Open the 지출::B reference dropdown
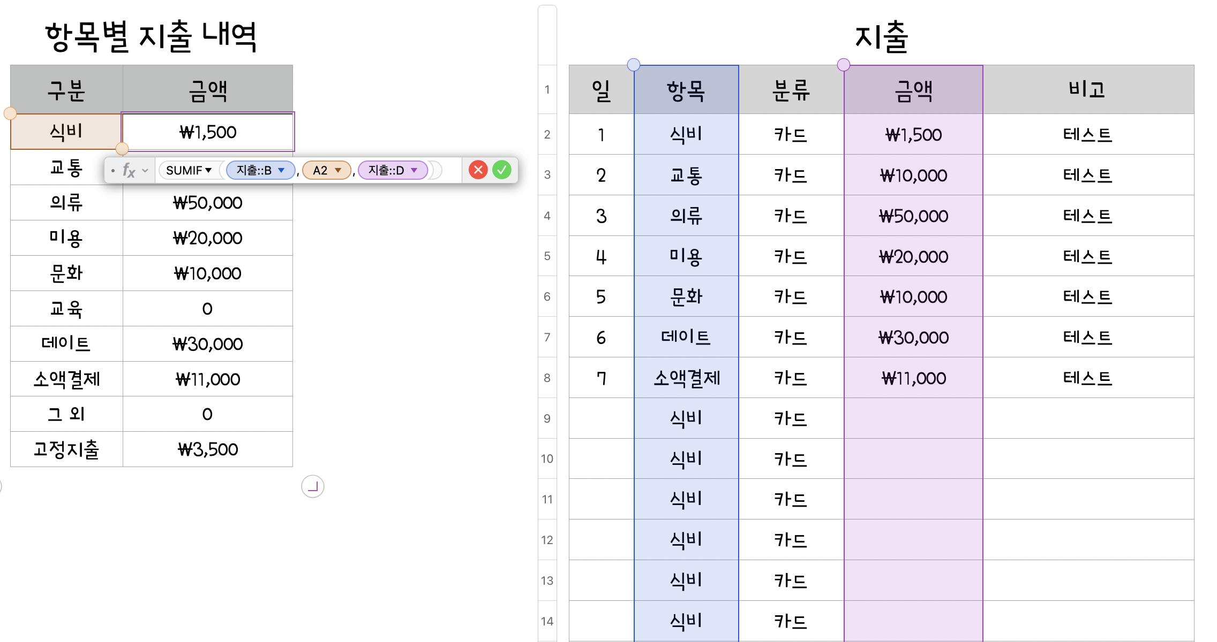 (x=281, y=170)
